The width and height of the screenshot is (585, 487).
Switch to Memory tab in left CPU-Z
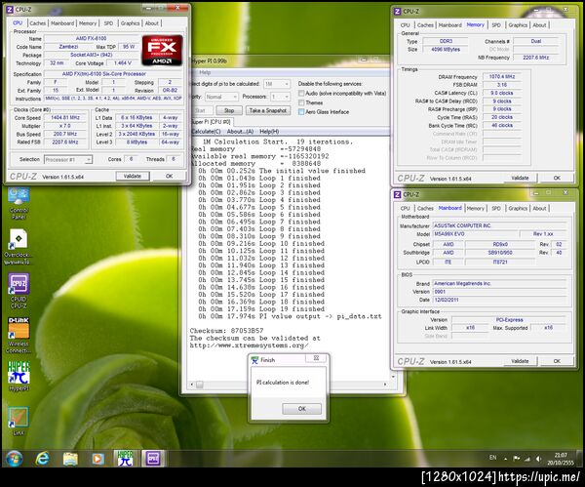tap(88, 23)
